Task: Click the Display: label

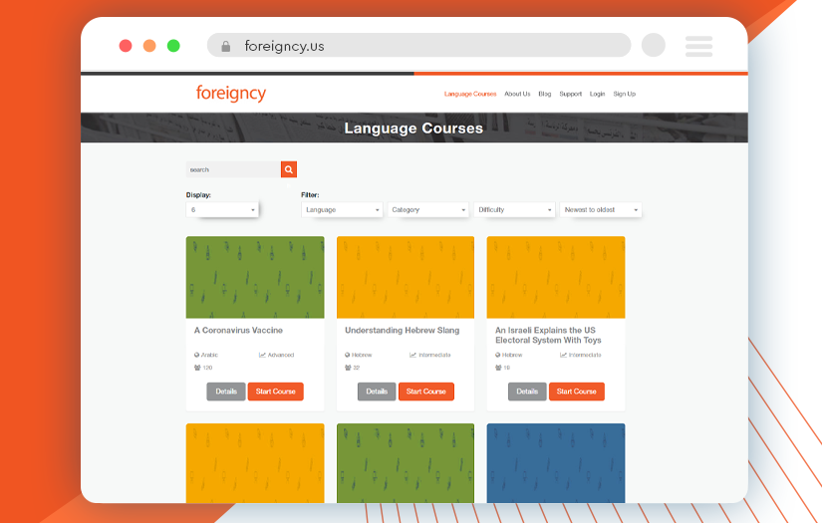Action: (x=198, y=195)
